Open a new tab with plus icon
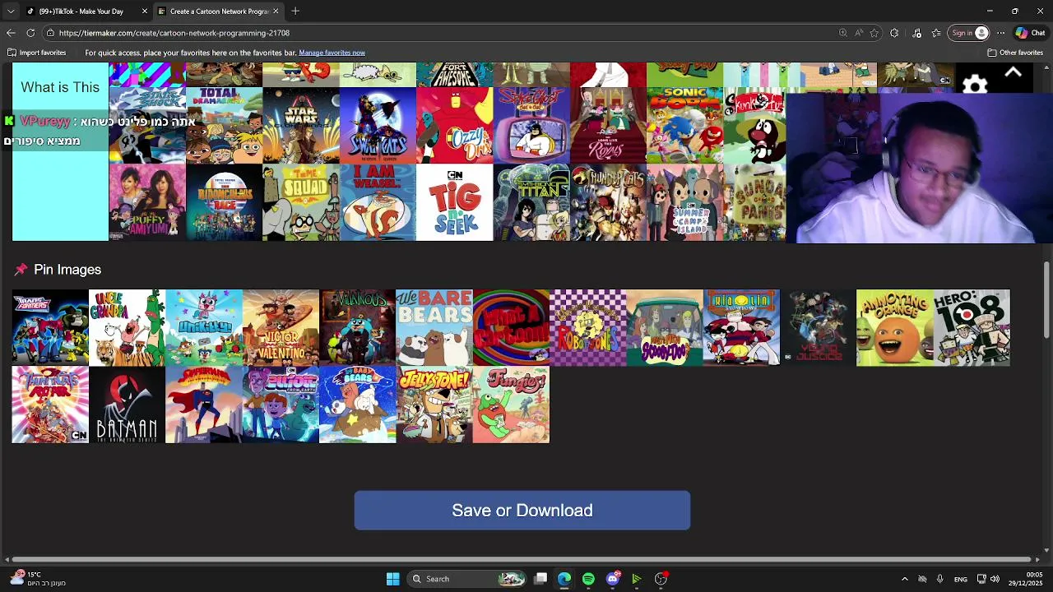This screenshot has width=1053, height=592. (x=295, y=12)
